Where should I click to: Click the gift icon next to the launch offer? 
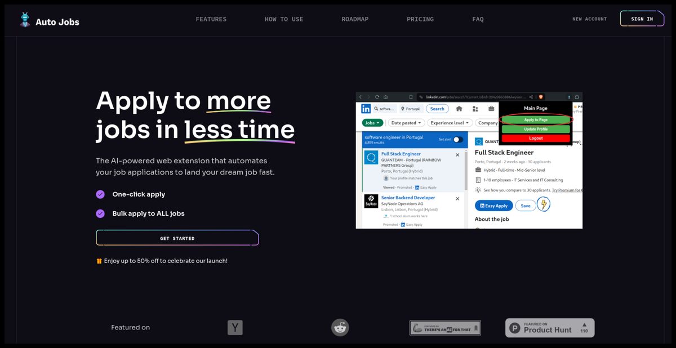[x=99, y=261]
